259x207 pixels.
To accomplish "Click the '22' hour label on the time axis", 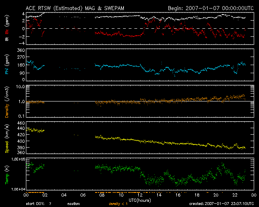I will click(235, 195).
